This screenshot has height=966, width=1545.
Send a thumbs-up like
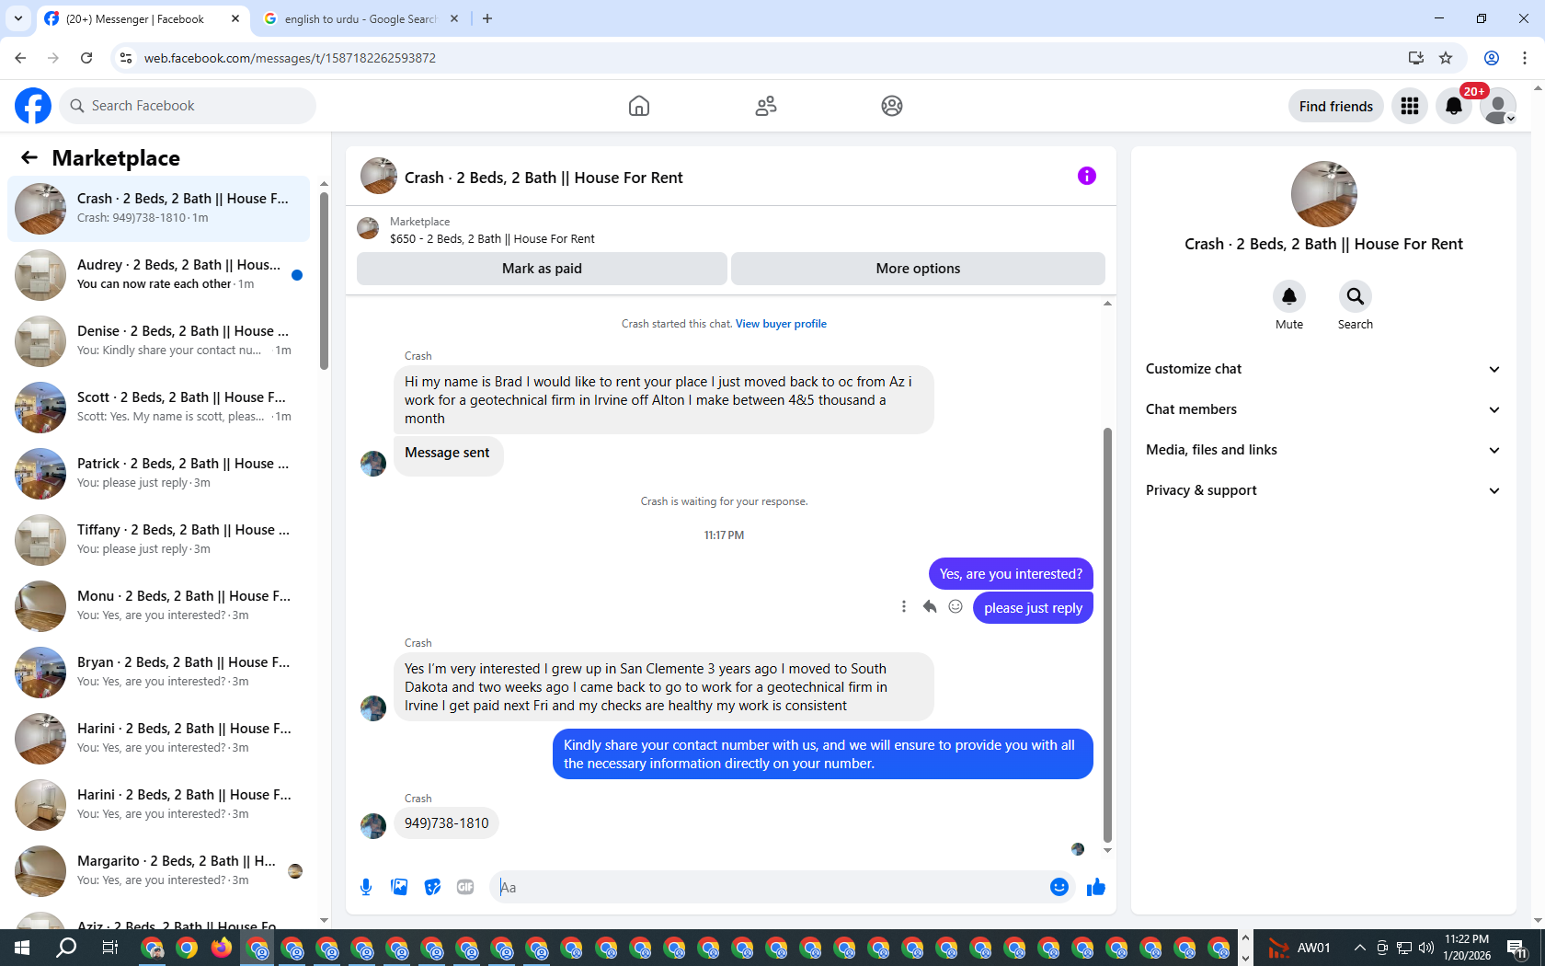[1096, 887]
